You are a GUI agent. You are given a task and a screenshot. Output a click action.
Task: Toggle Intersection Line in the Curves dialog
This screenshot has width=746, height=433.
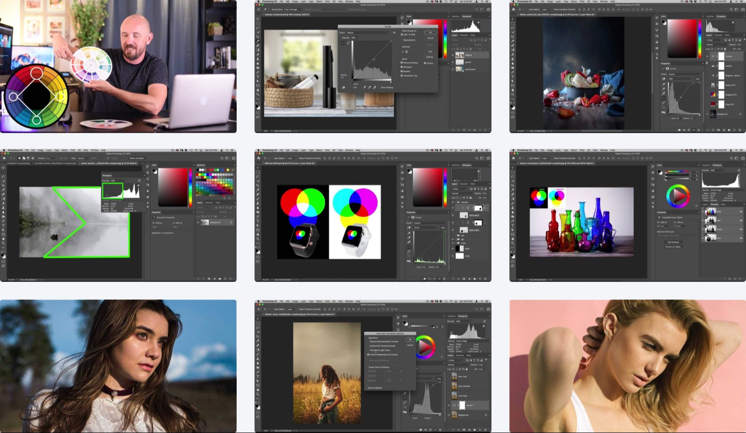tap(402, 75)
